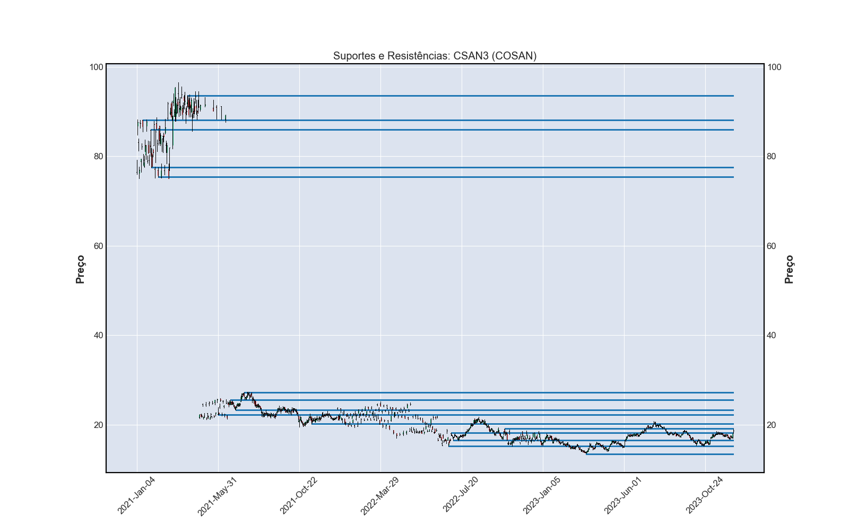Click the right y-axis tick label 20
This screenshot has height=531, width=849.
click(772, 425)
